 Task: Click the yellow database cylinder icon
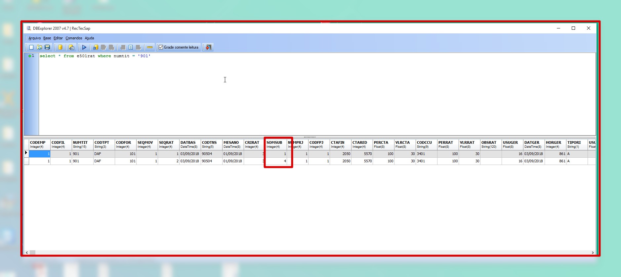pos(60,47)
